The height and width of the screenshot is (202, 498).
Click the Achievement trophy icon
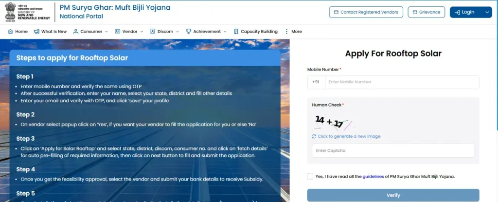point(188,32)
